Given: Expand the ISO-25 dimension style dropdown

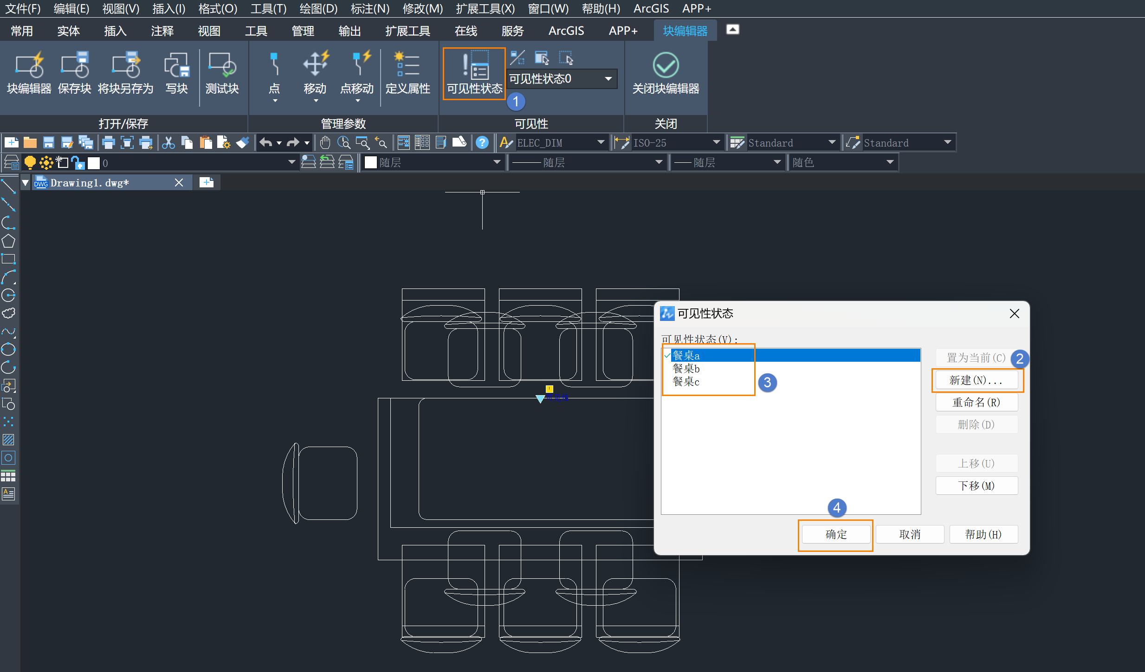Looking at the screenshot, I should 716,142.
